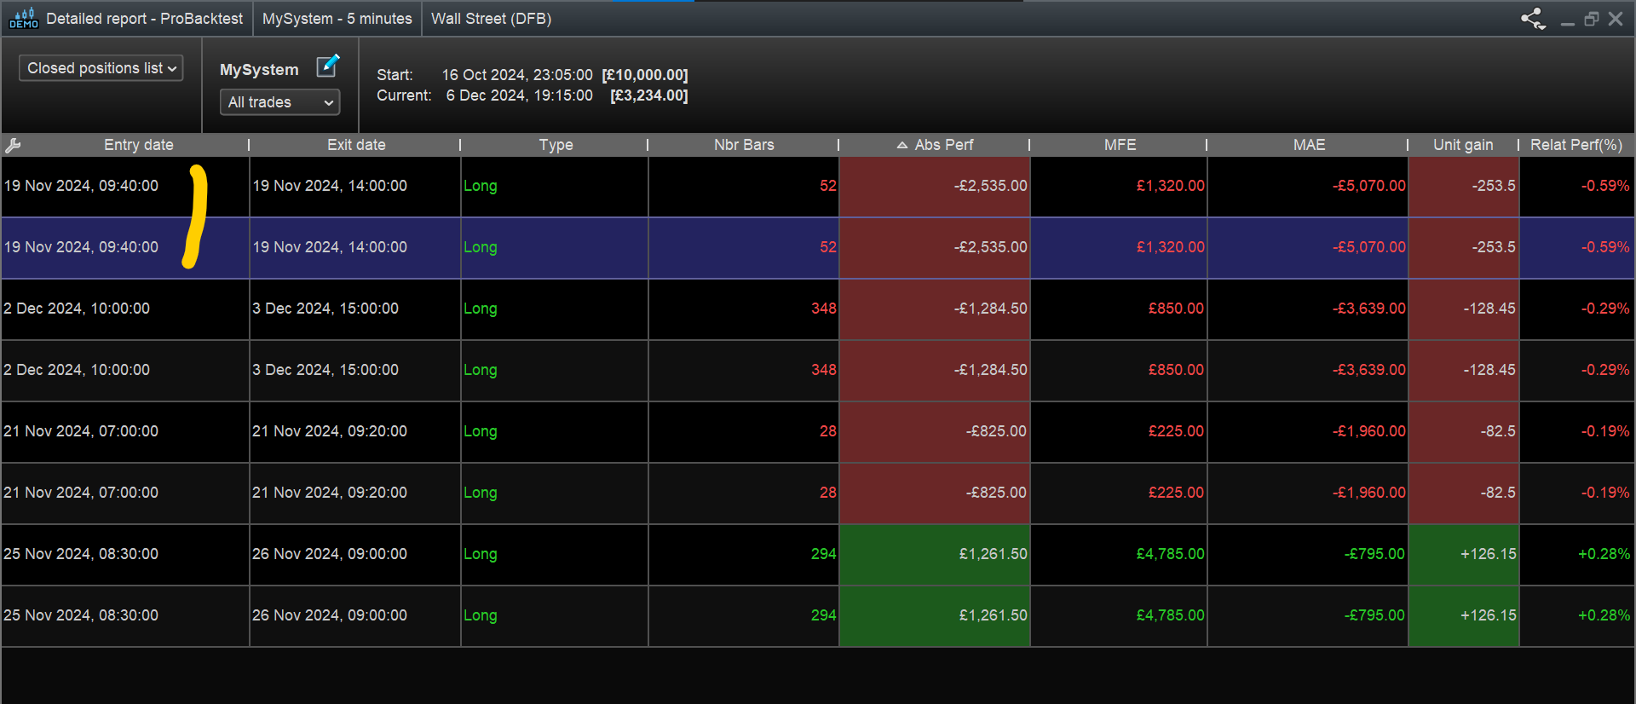Click second -£1,960.00 MAE value
The image size is (1636, 704).
coord(1369,493)
